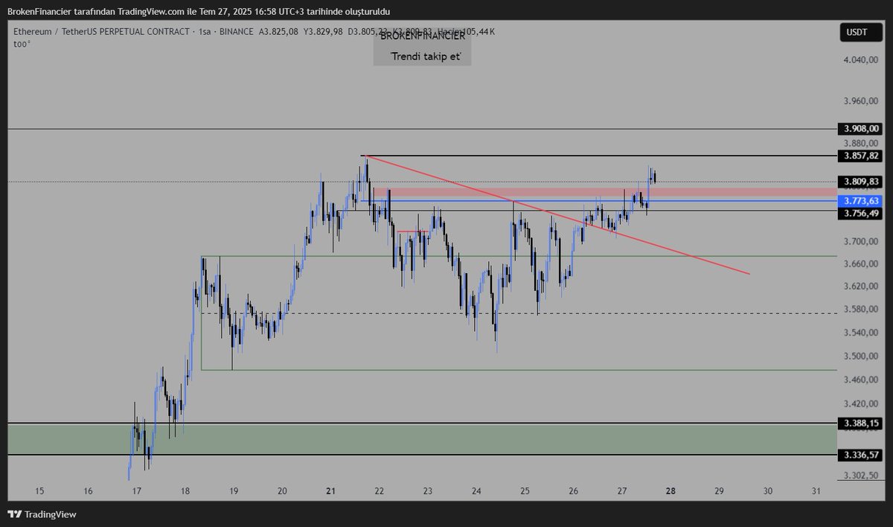
Task: Click the blue 3.773,63 price label
Action: point(860,201)
